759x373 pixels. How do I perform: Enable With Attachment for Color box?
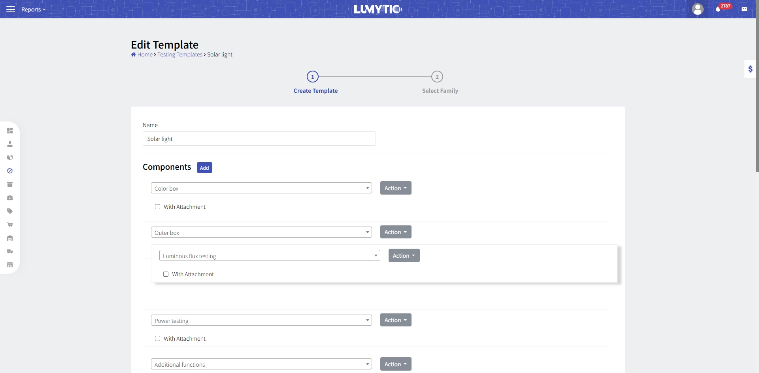(157, 206)
